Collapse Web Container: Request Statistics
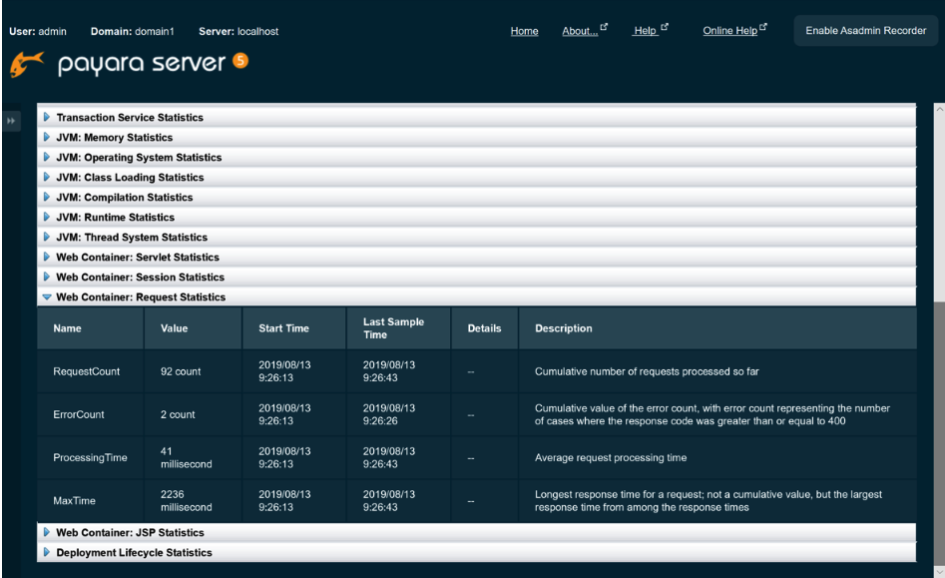 (141, 297)
